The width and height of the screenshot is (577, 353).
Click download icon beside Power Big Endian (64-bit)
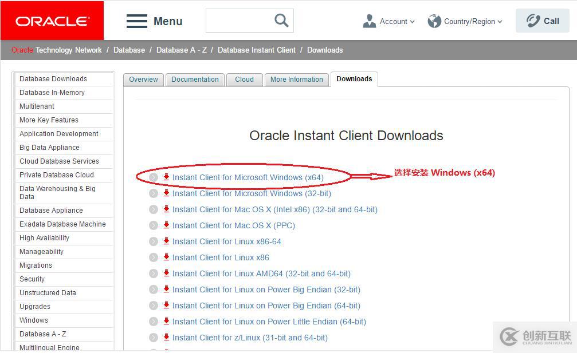pos(166,306)
